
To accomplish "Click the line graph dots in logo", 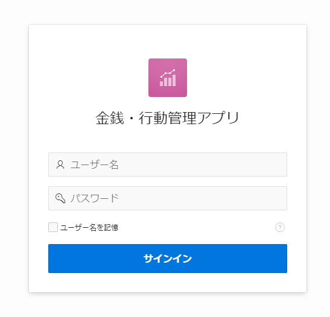I will coord(168,73).
